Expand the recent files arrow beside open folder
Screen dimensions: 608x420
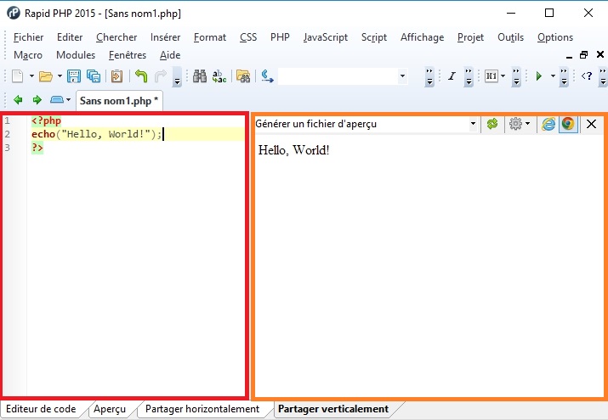[x=60, y=76]
